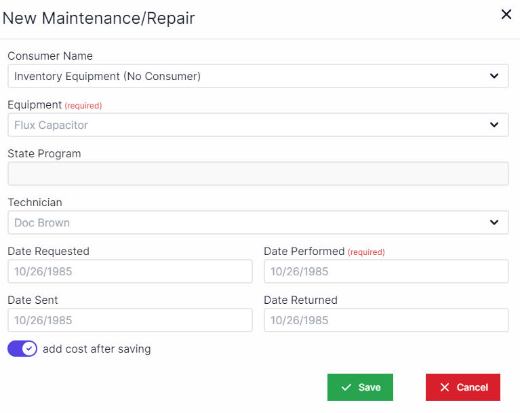
Task: Click the New Maintenance/Repair title
Action: 99,18
